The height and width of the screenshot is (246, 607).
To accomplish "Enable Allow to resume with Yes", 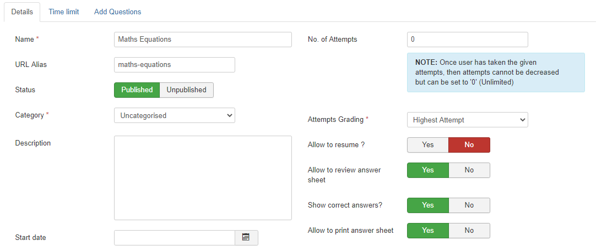I will pos(427,145).
